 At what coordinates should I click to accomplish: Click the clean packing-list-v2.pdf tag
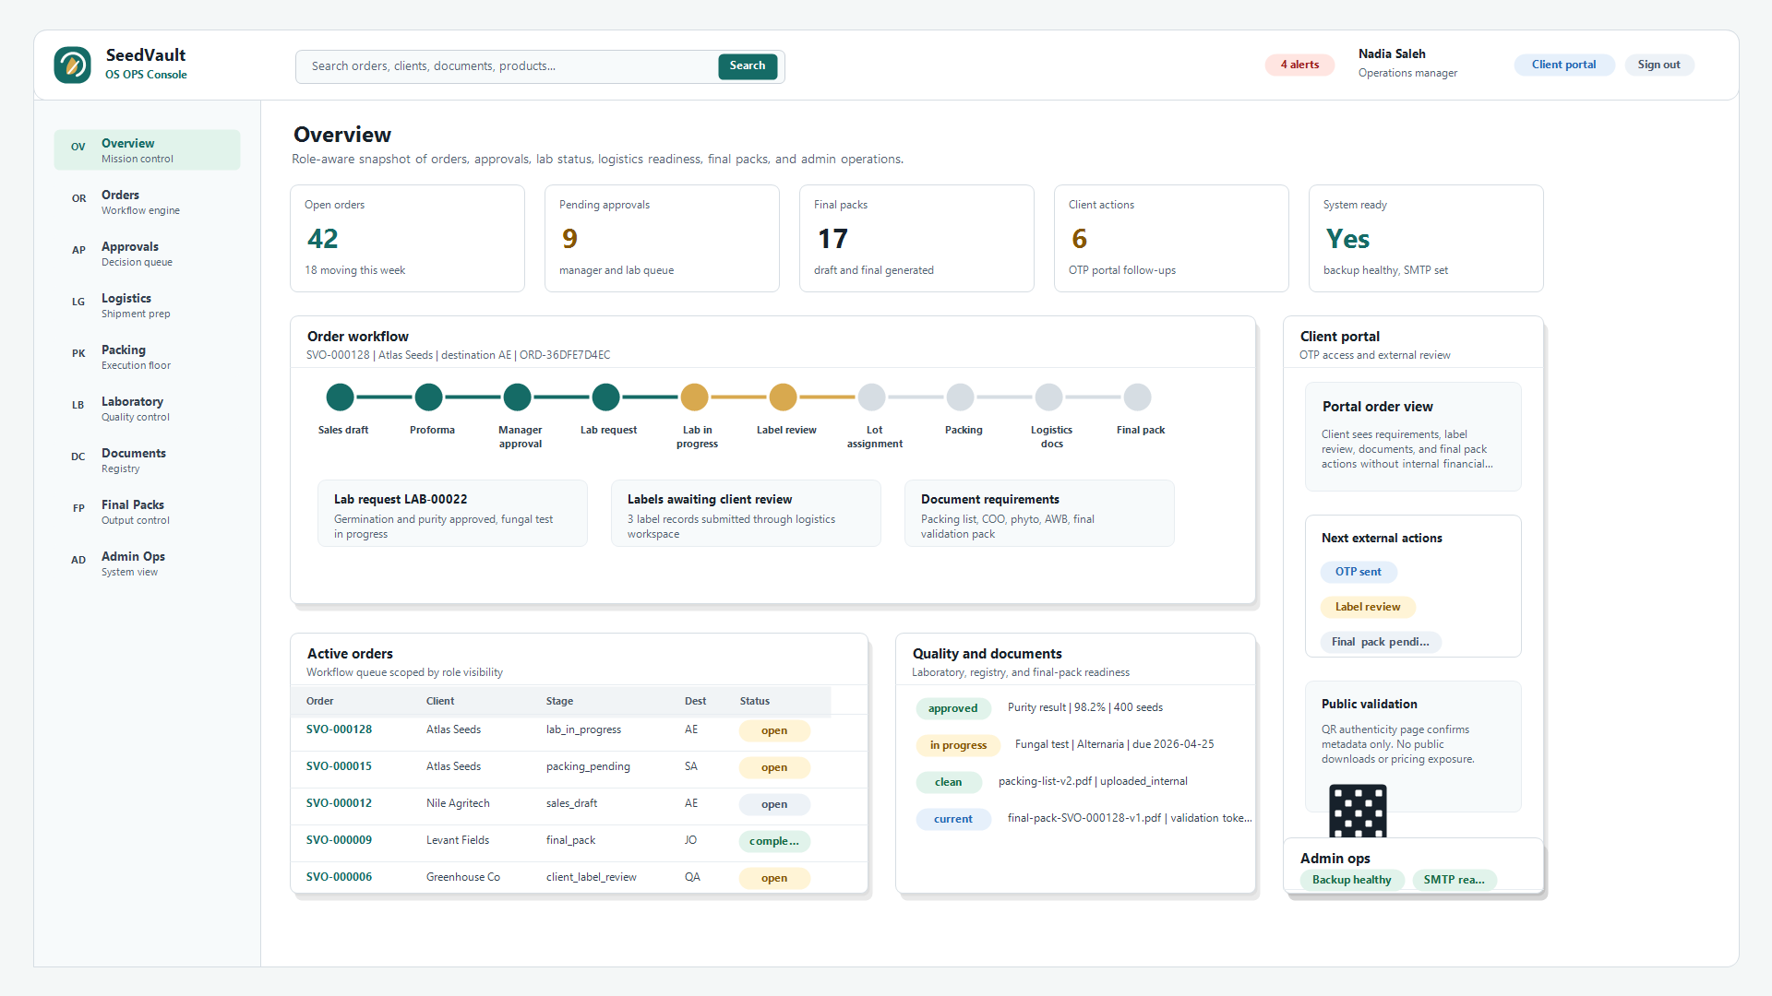(x=948, y=782)
